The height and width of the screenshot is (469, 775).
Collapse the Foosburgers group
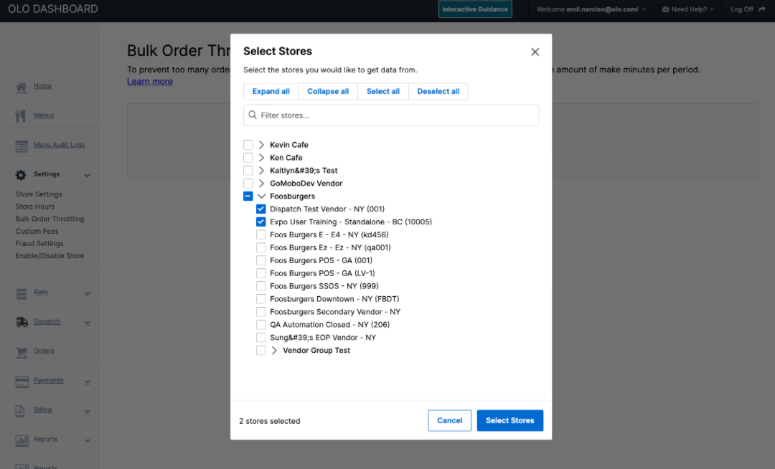[x=261, y=196]
